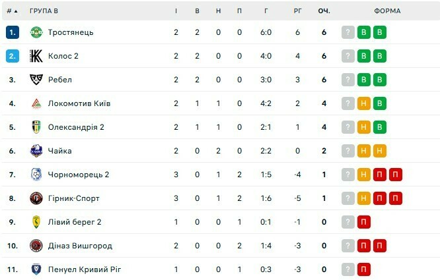440x280 pixels.
Task: Click the Тростянець team logo
Action: click(x=36, y=32)
